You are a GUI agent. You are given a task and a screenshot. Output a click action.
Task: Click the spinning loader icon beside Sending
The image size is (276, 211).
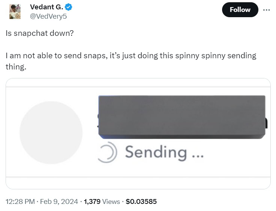pos(108,153)
